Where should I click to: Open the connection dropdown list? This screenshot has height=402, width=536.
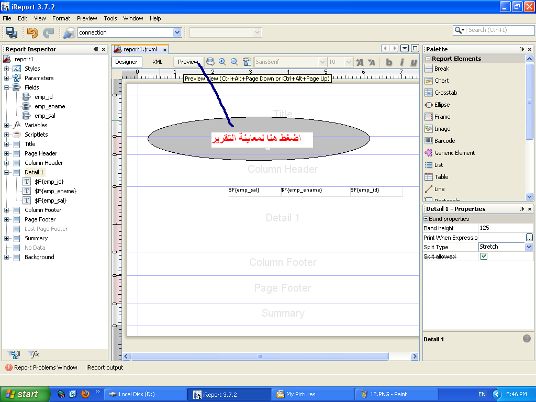(x=177, y=32)
